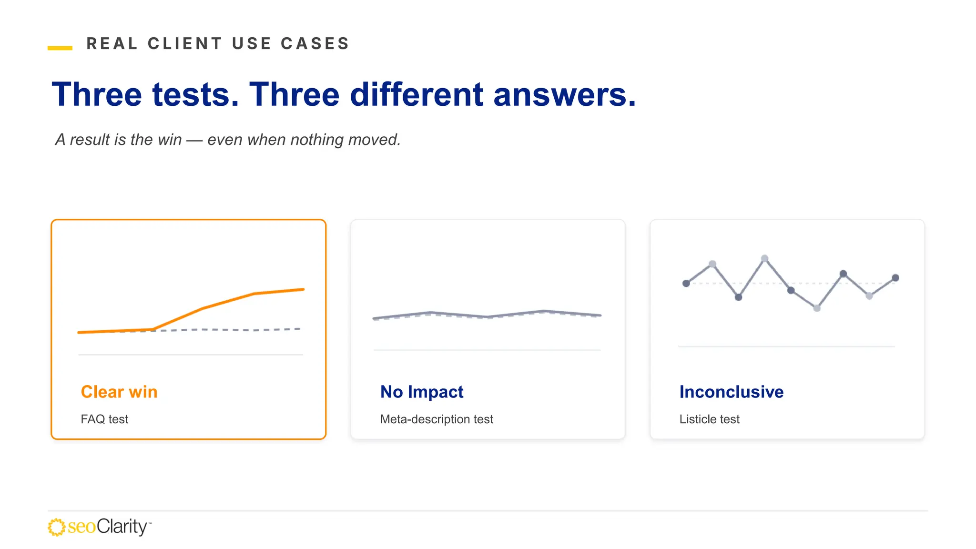Click the highest data point in Inconclusive chart
This screenshot has width=976, height=549.
pyautogui.click(x=764, y=258)
